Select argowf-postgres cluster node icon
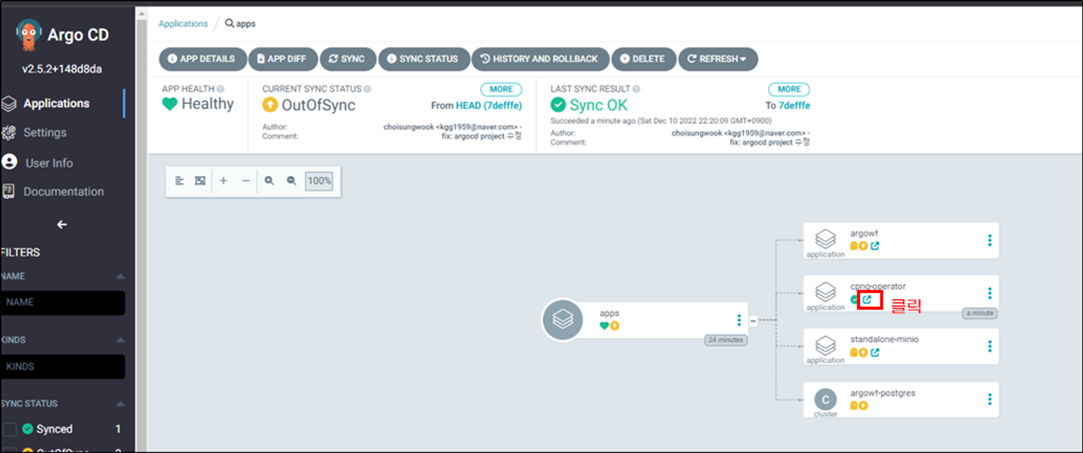The image size is (1083, 453). 826,399
